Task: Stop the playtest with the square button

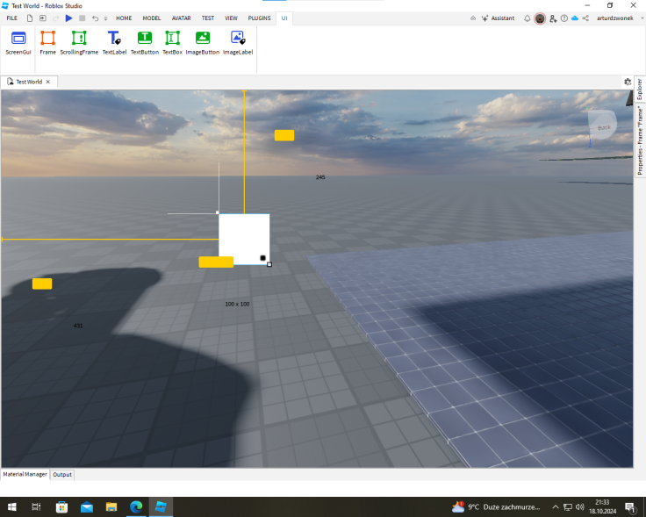Action: pyautogui.click(x=82, y=18)
